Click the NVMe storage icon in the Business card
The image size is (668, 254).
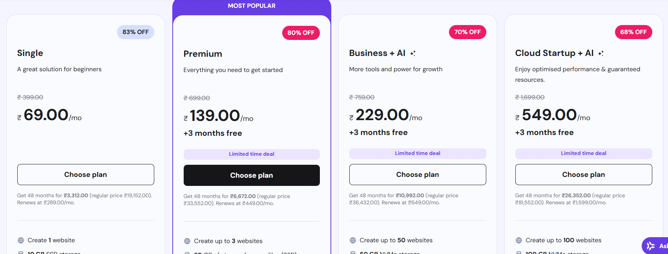(352, 252)
